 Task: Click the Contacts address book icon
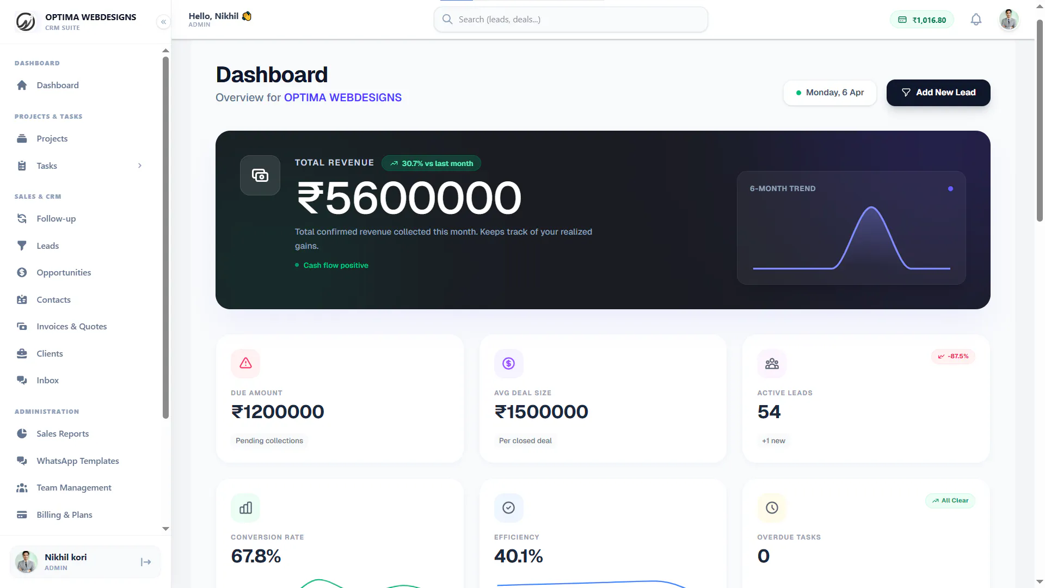pos(22,300)
